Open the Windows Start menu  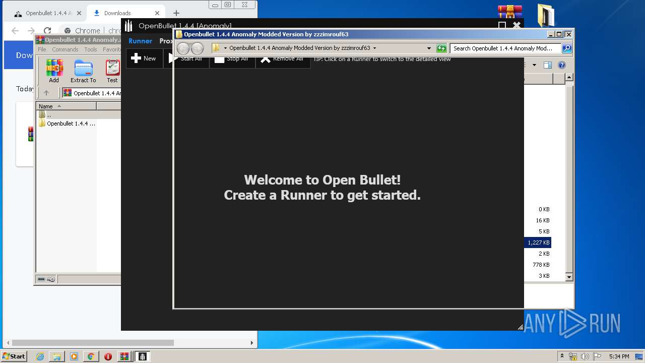(x=14, y=356)
